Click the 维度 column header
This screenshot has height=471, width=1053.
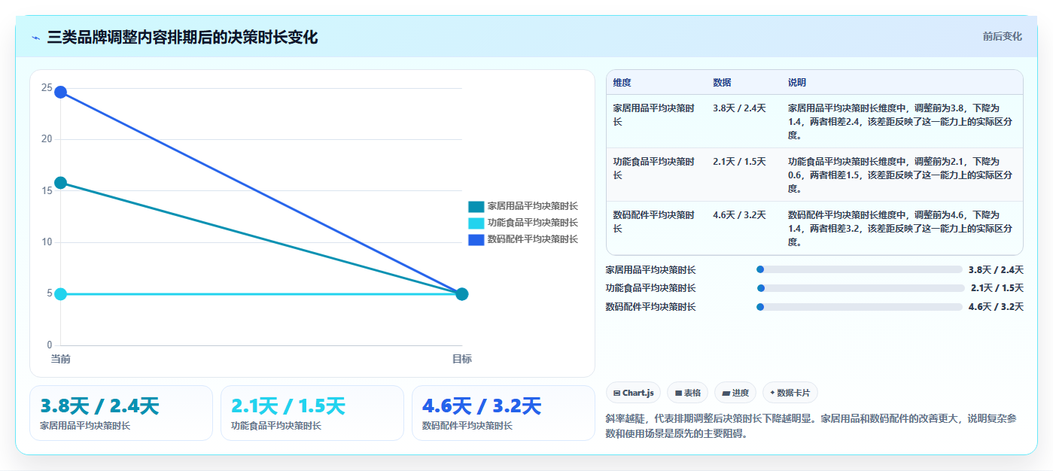(622, 83)
